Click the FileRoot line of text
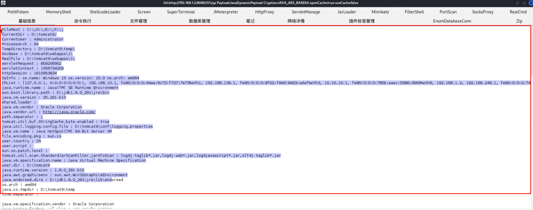 pyautogui.click(x=33, y=29)
